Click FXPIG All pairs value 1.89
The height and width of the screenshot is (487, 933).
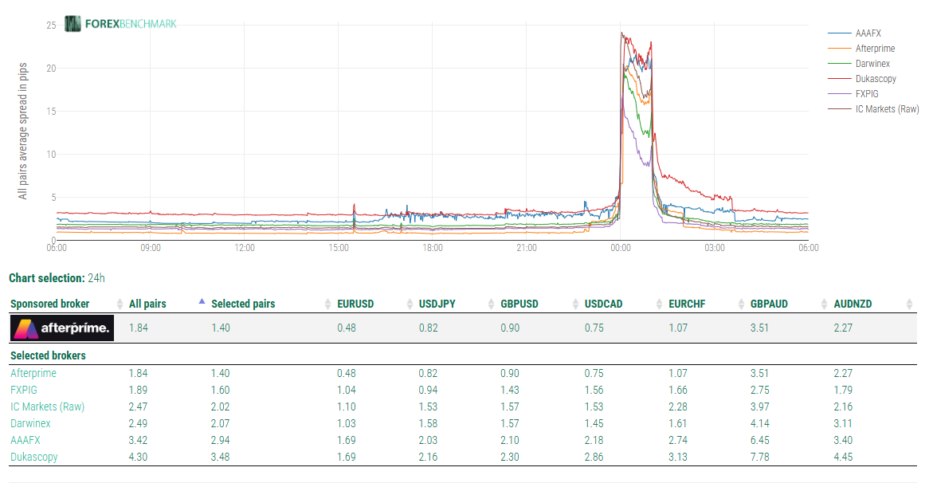pos(138,390)
